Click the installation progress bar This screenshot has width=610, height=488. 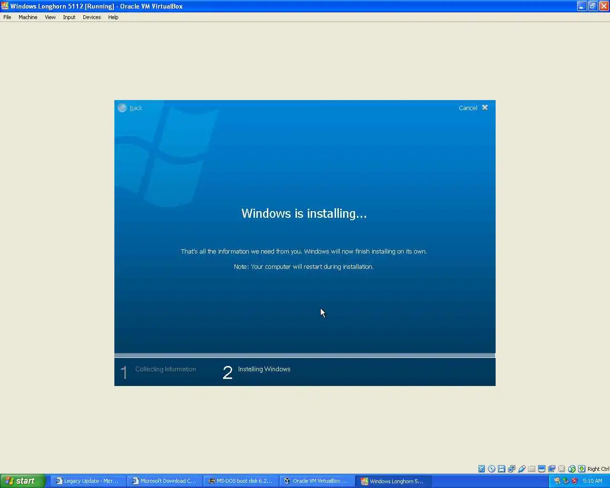(x=305, y=356)
